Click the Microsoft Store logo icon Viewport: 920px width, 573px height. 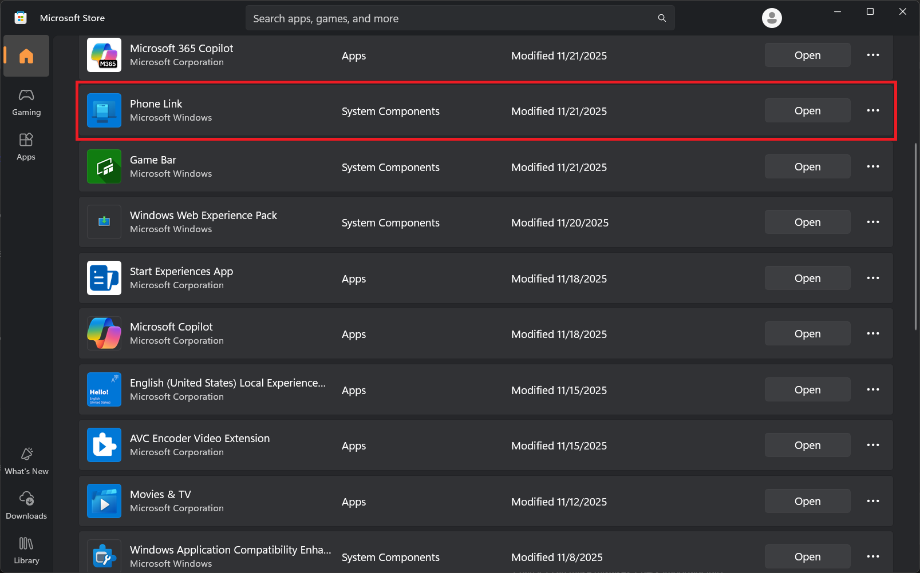pos(21,18)
